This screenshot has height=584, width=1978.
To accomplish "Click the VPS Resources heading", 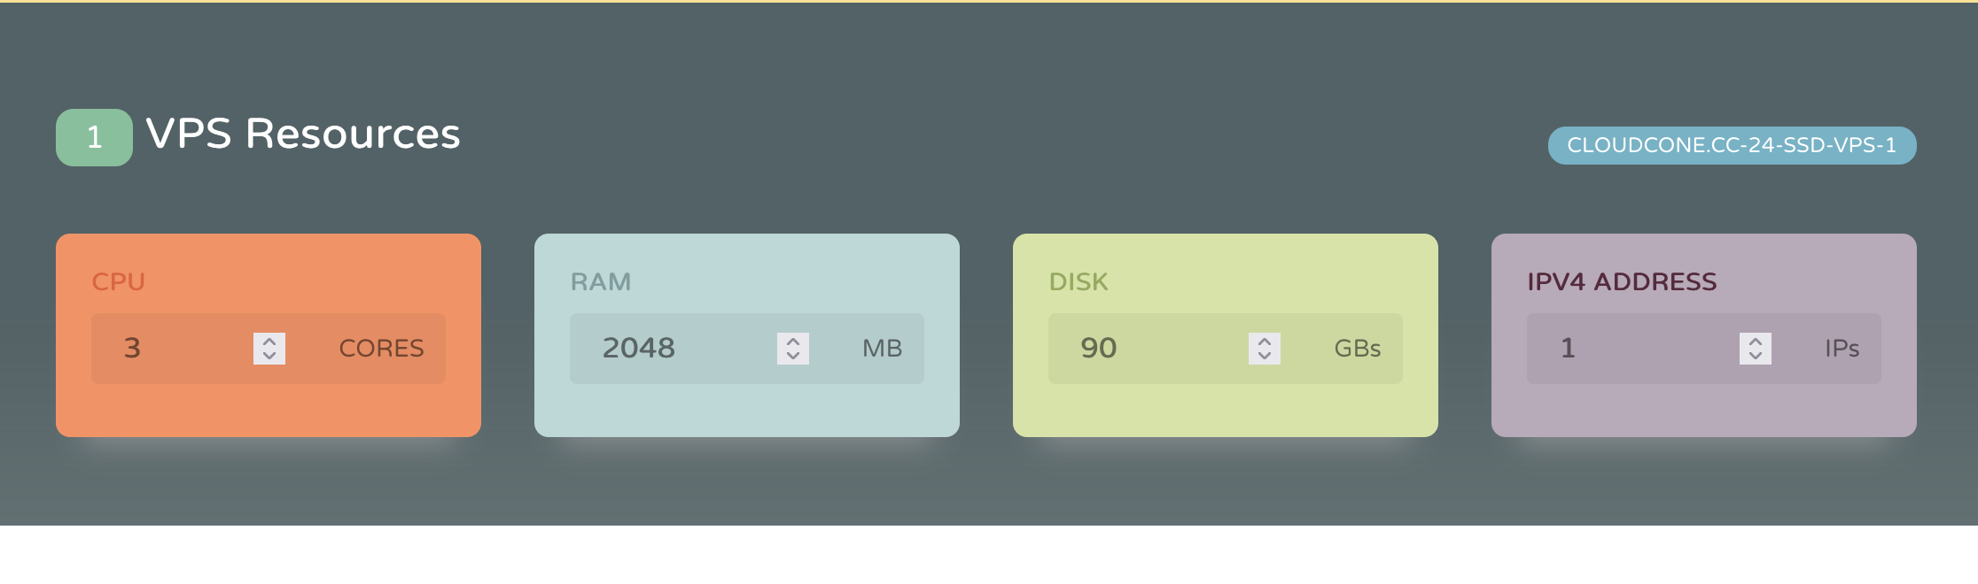I will point(303,134).
